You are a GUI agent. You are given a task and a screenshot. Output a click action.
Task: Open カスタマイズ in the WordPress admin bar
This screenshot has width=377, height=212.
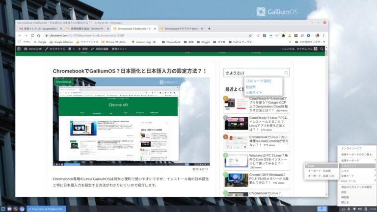(x=55, y=49)
